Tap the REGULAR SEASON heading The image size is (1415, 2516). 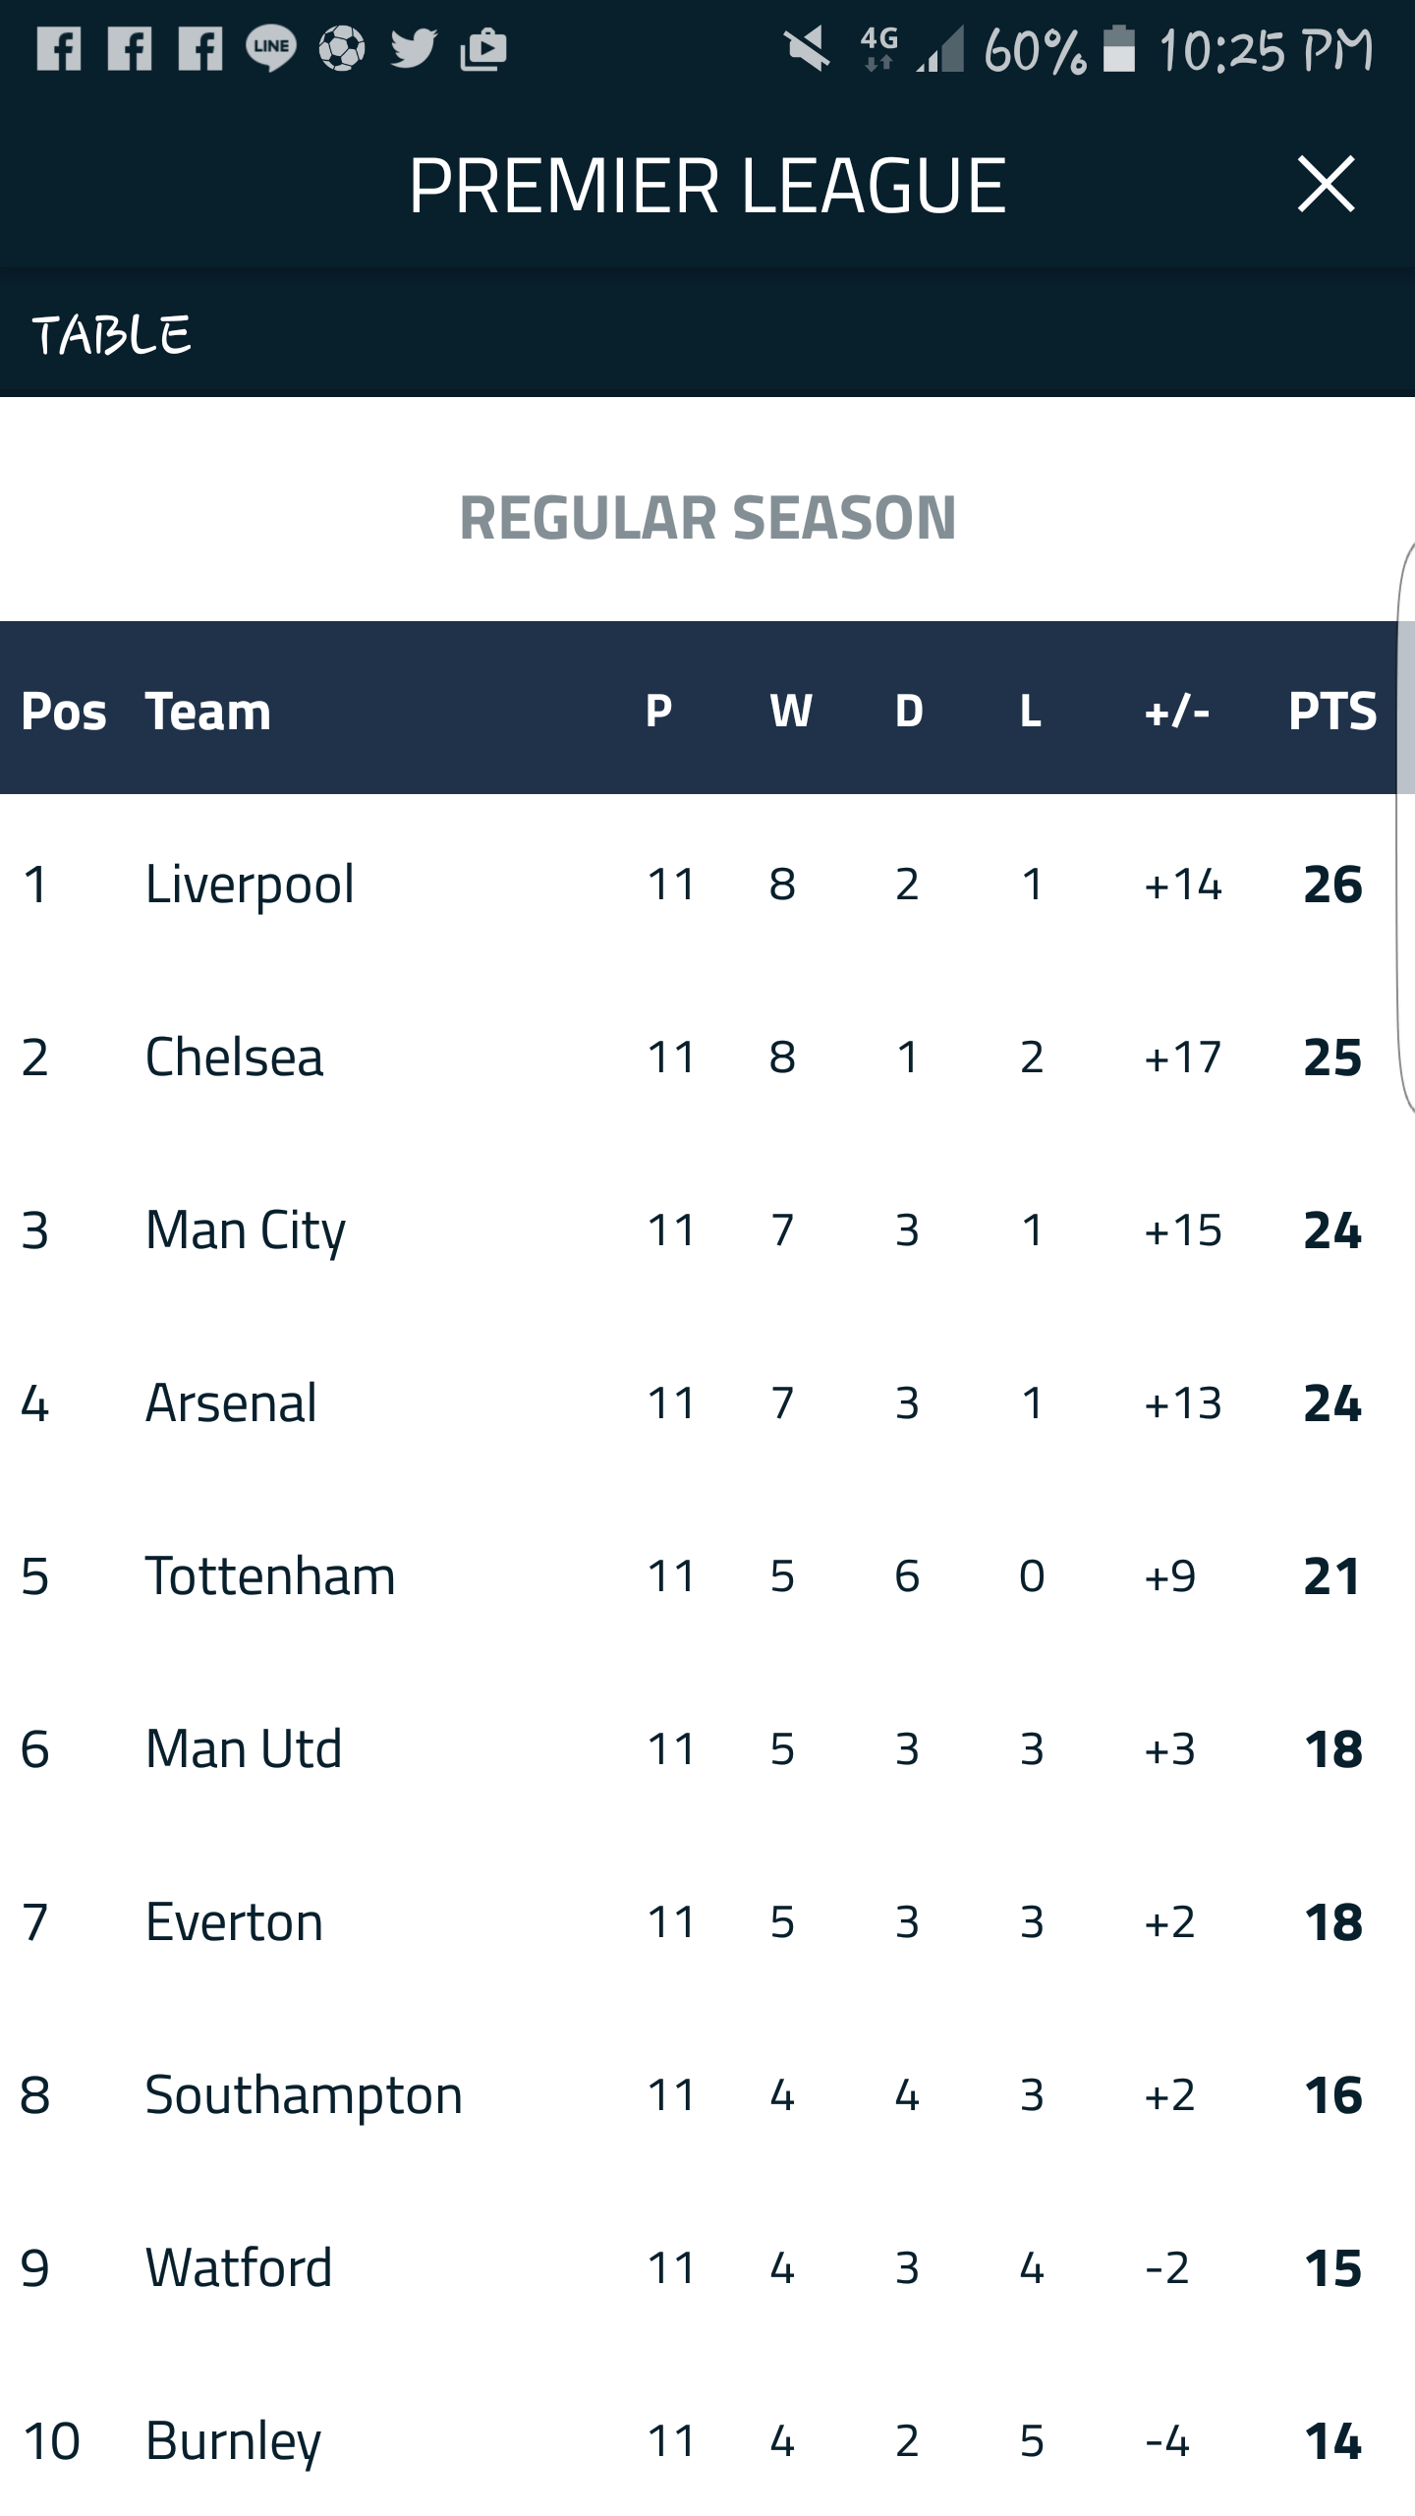pos(707,518)
